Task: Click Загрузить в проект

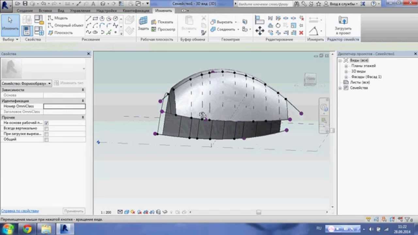Action: 343,25
